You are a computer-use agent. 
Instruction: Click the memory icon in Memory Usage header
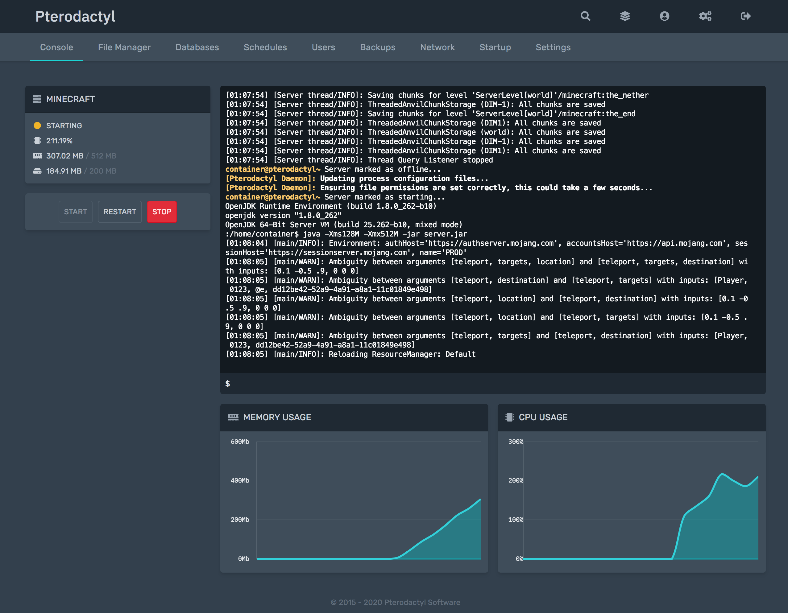point(233,417)
